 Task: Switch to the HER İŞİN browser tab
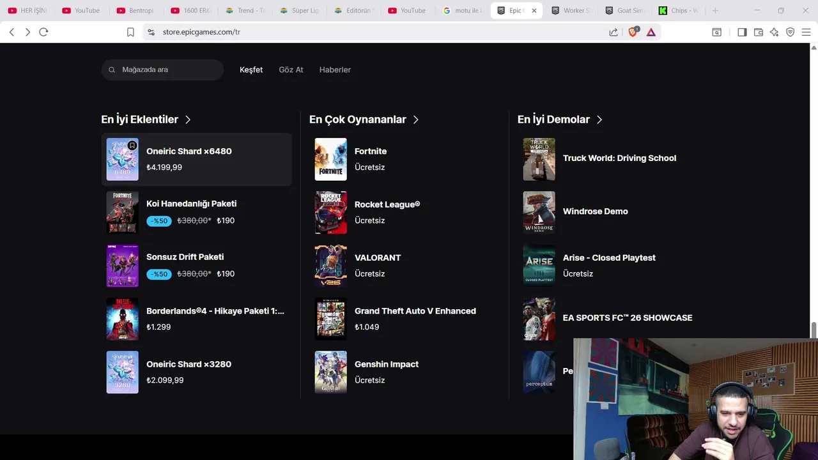pyautogui.click(x=28, y=10)
